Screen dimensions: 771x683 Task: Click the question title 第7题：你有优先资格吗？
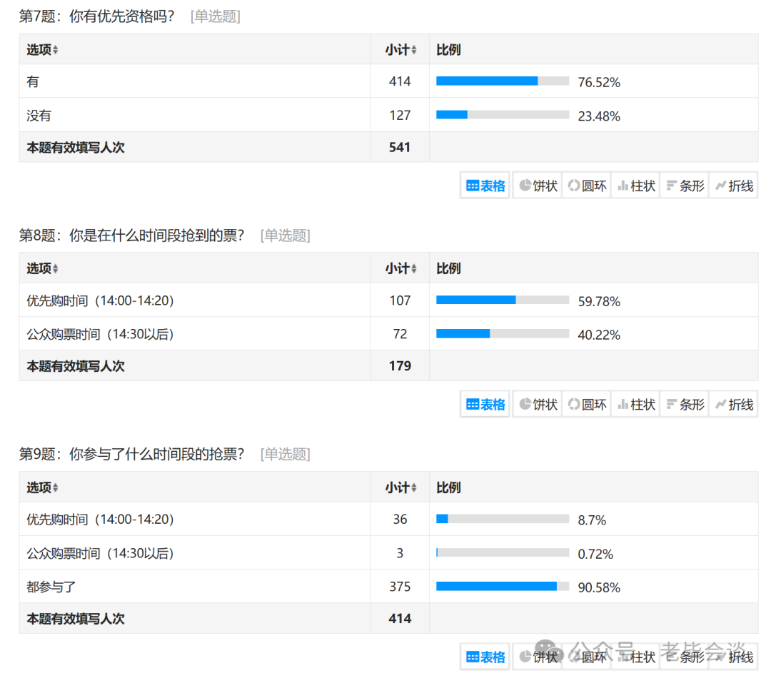(x=97, y=16)
